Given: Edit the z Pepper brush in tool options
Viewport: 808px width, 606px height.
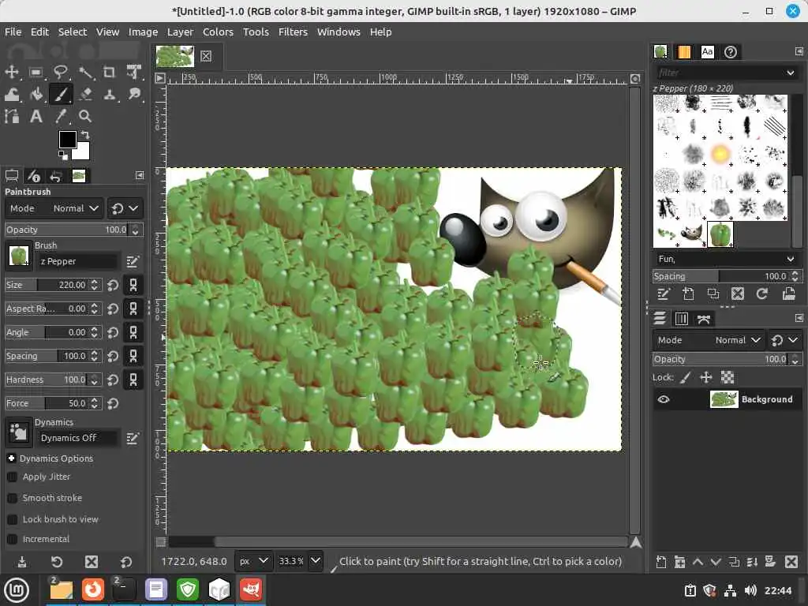Looking at the screenshot, I should 133,262.
